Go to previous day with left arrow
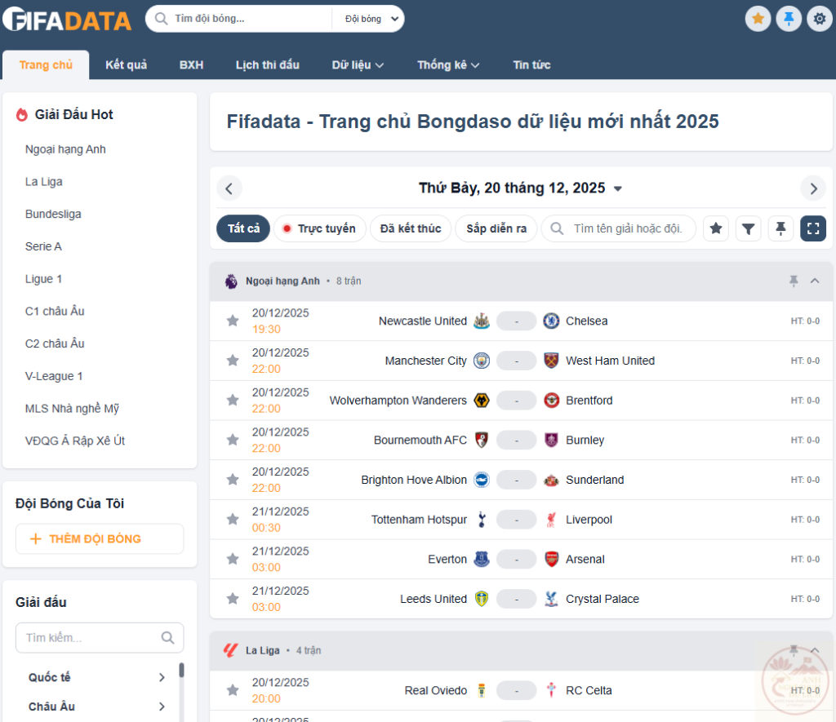 tap(229, 188)
